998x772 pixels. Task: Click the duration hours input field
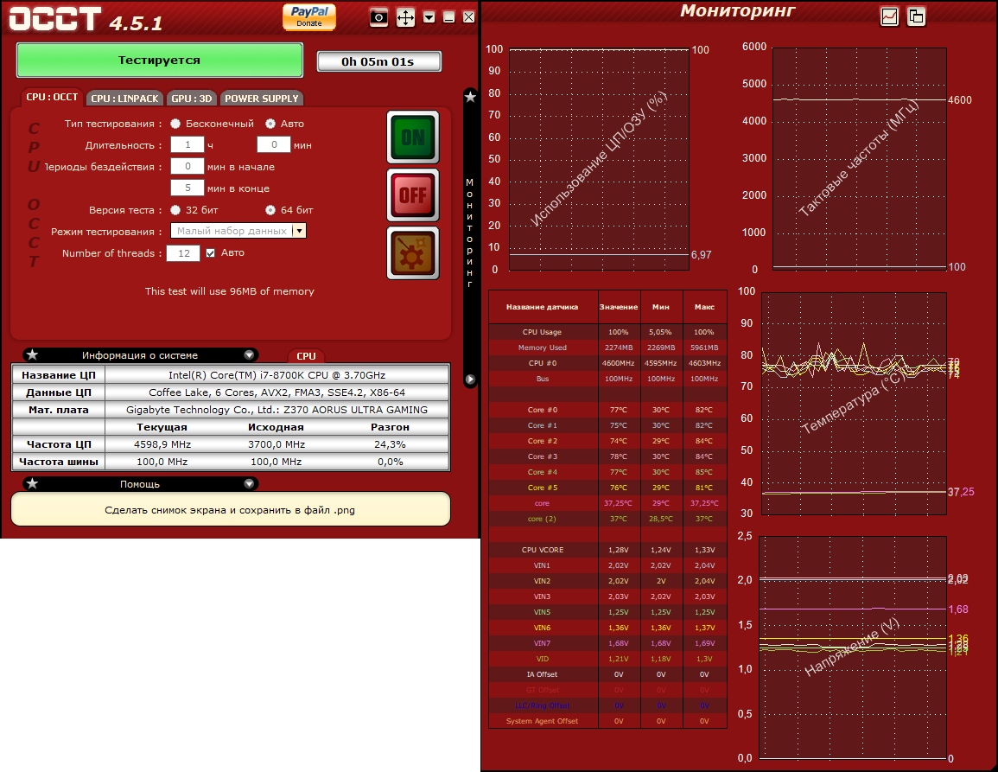188,144
